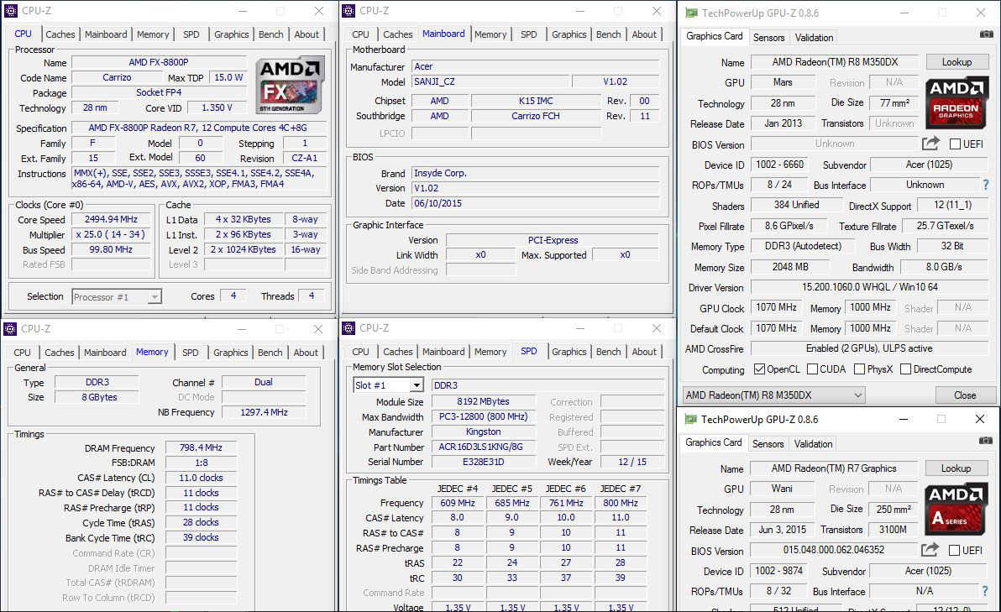Save the BIOS with the arrow icon in the R8 M350DX window

point(930,143)
